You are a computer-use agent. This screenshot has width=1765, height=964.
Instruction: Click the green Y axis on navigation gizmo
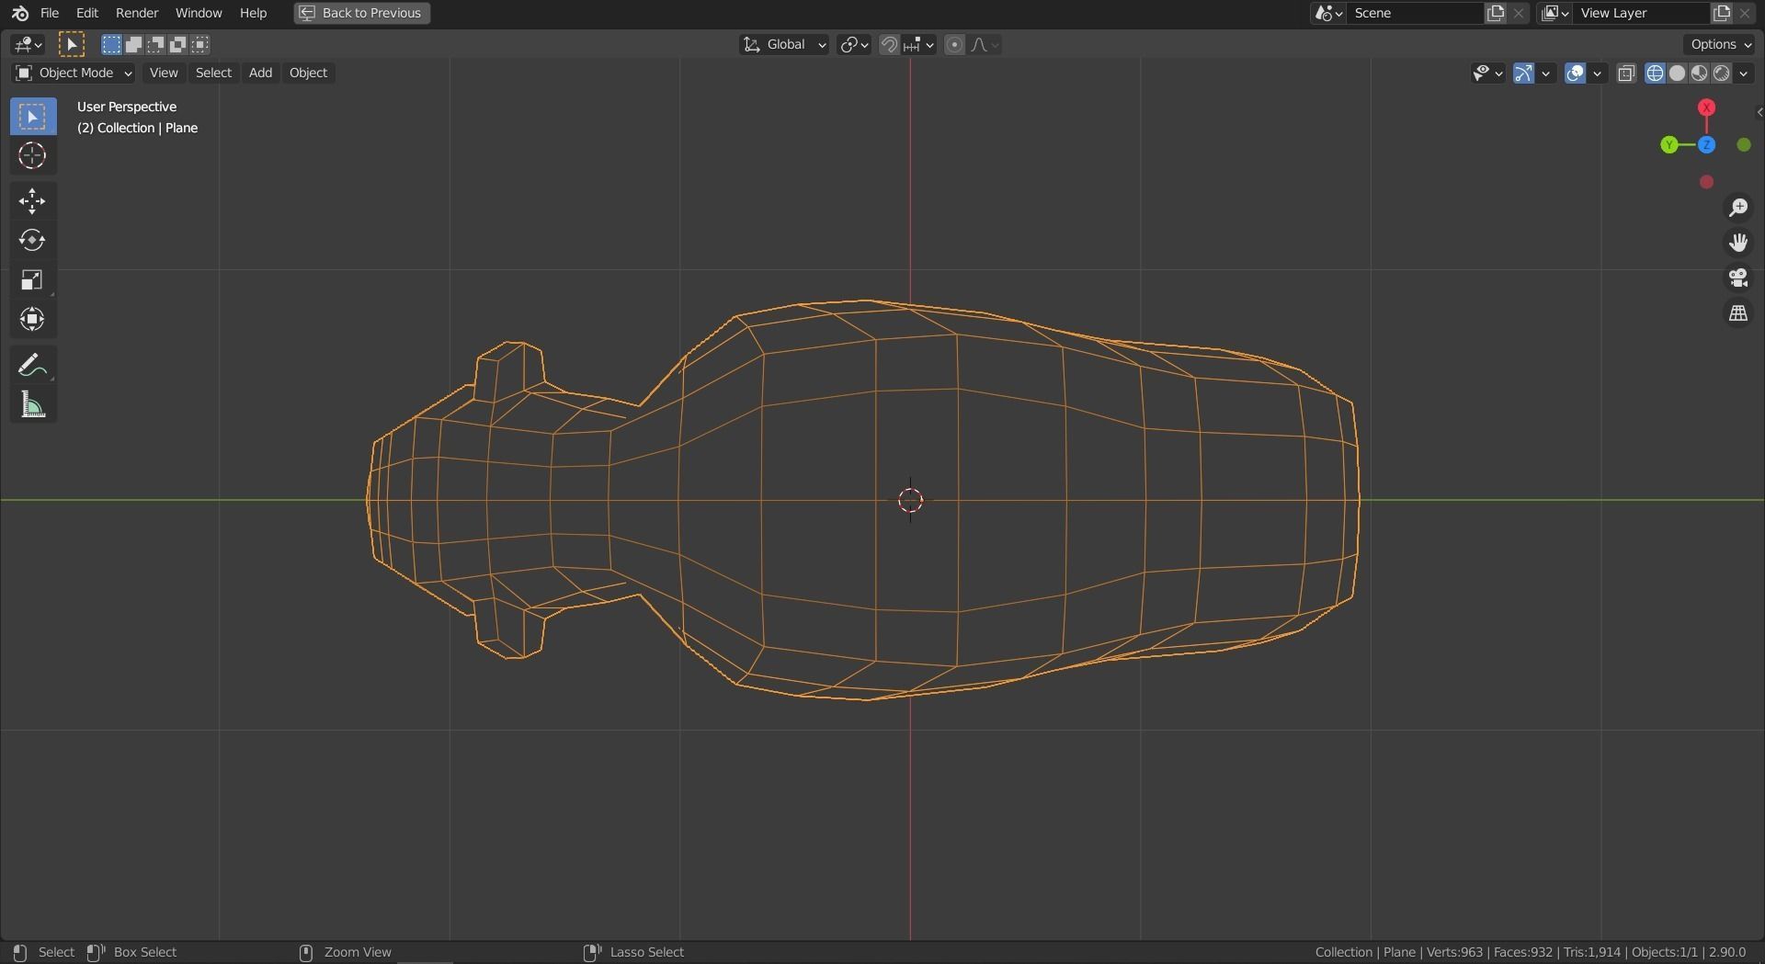(x=1669, y=145)
